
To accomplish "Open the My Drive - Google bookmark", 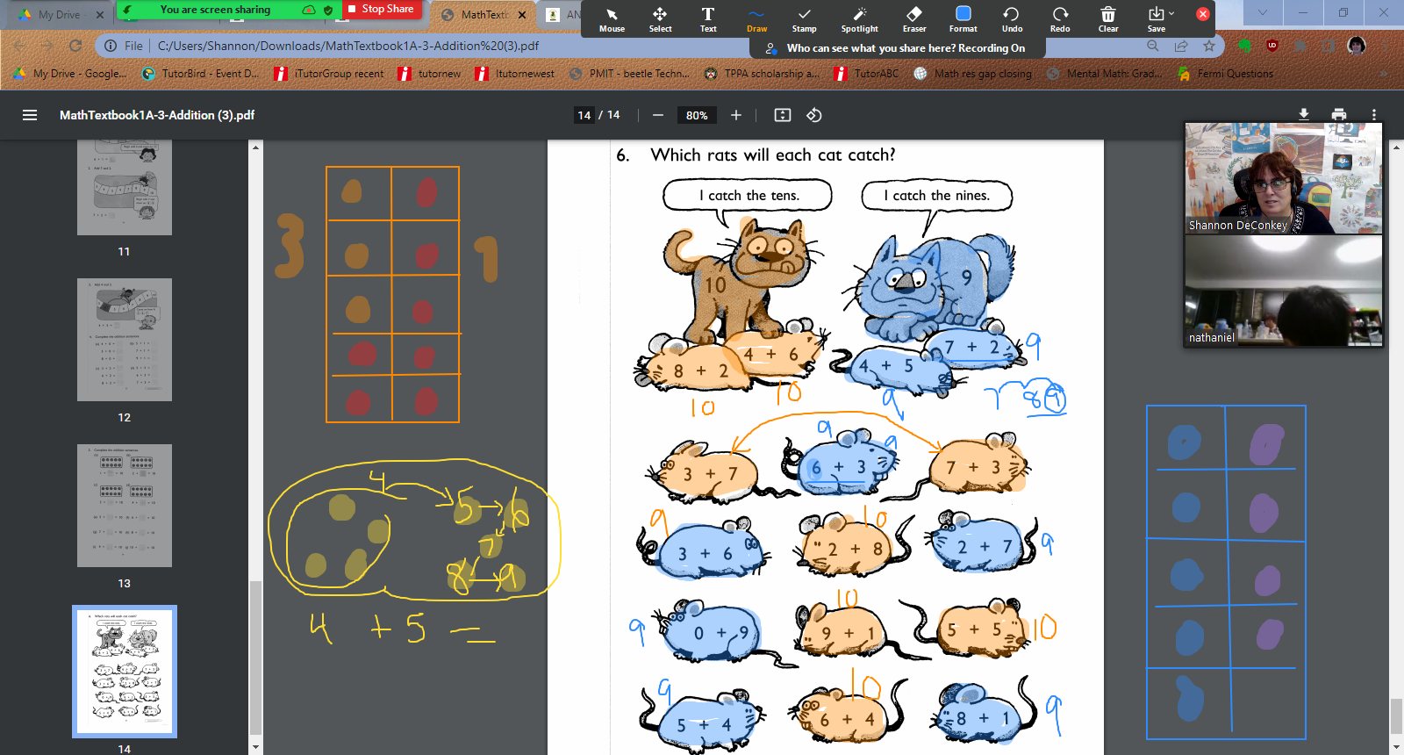I will pos(71,74).
